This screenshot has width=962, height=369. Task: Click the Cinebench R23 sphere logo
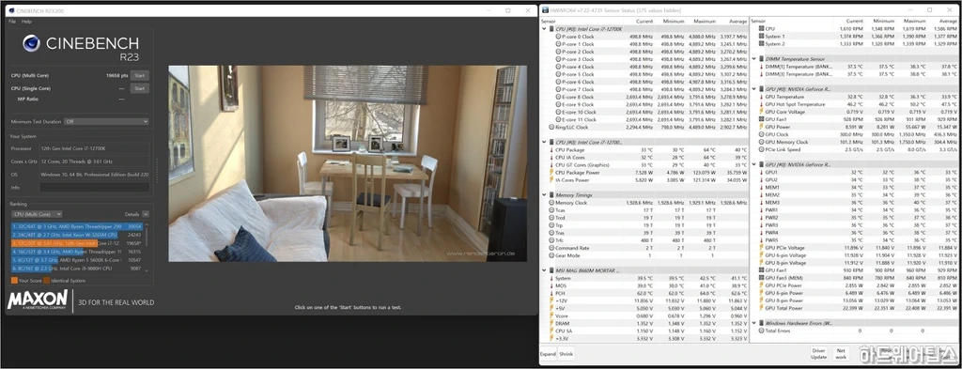(31, 43)
